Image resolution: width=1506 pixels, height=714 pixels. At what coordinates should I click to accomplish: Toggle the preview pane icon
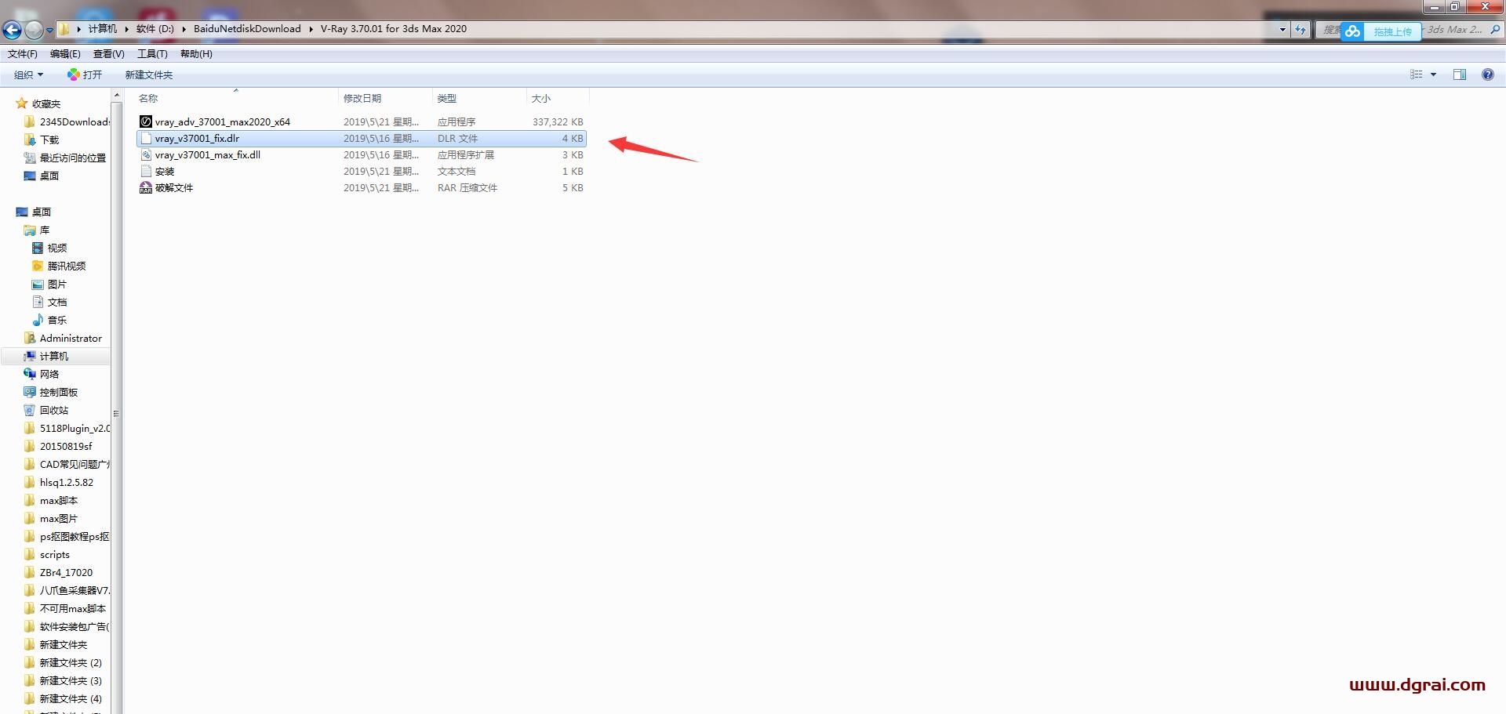coord(1459,74)
